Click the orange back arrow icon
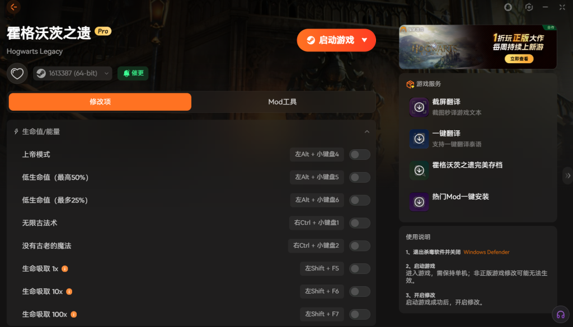Screen dimensions: 573x327 click(13, 7)
